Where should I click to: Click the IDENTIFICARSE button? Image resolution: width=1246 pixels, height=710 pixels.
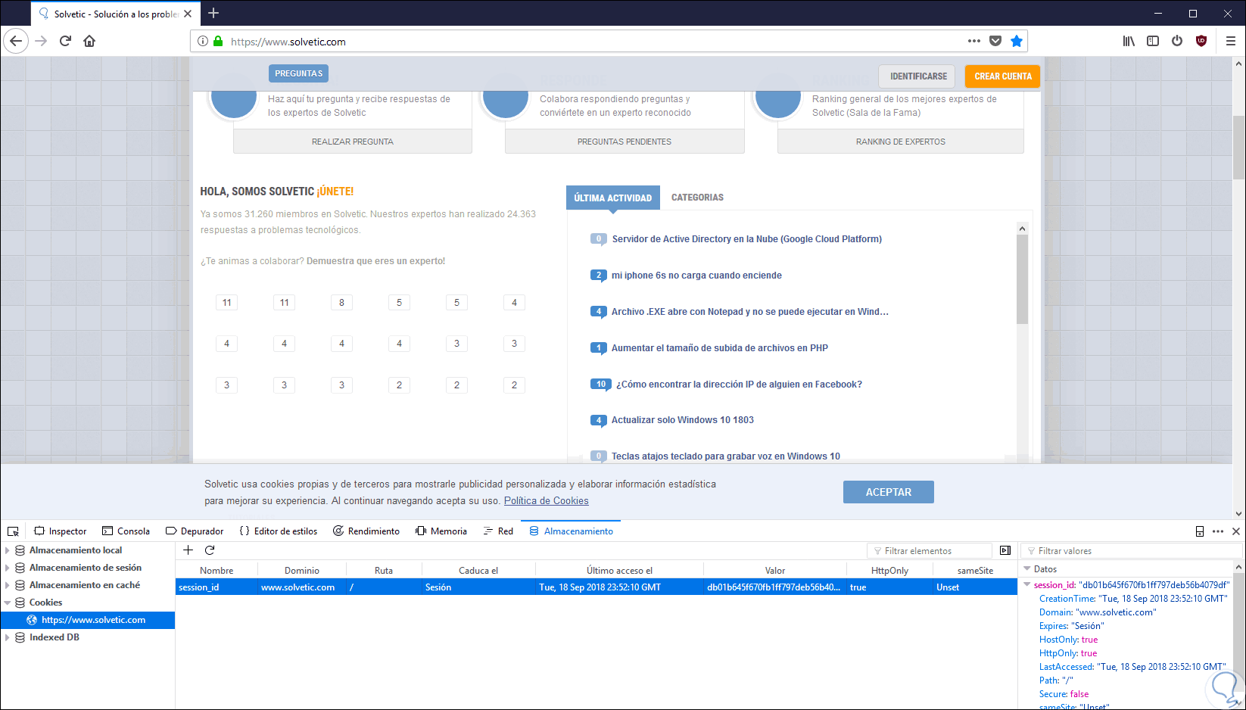coord(918,76)
